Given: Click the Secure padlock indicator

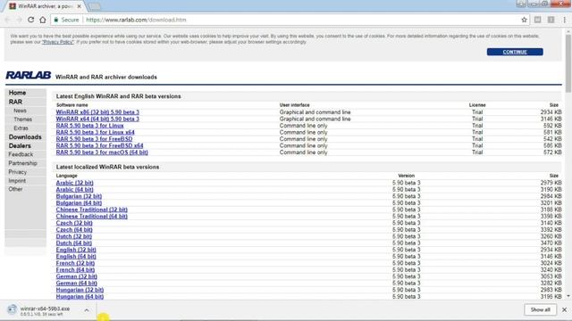Looking at the screenshot, I should coord(66,20).
